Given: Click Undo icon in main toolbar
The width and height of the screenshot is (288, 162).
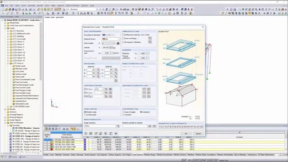Looking at the screenshot, I should (31, 9).
